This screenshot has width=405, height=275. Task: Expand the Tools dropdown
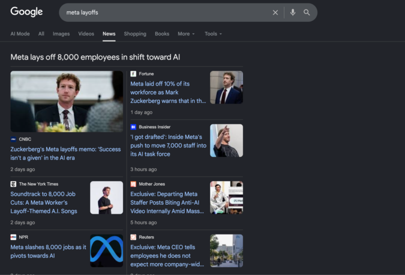click(x=213, y=34)
